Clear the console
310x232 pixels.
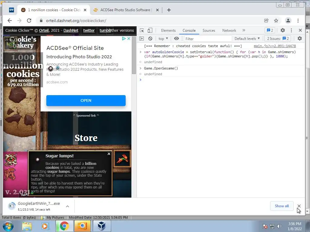click(150, 38)
